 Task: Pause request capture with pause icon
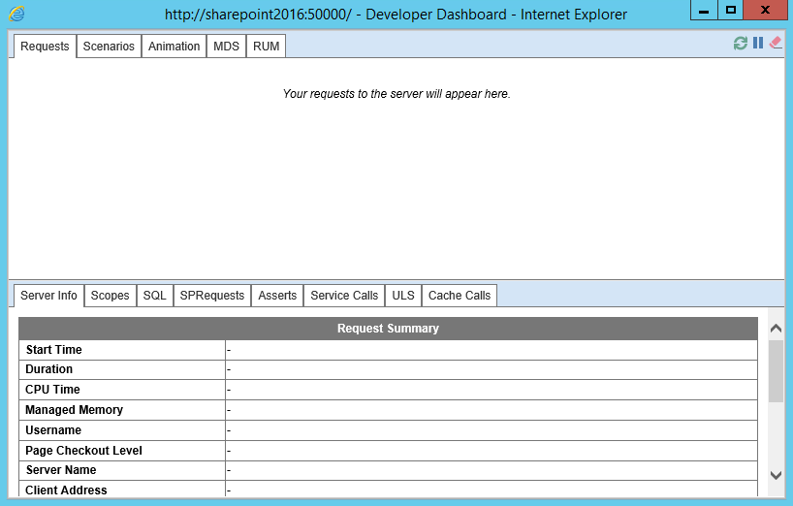click(757, 43)
